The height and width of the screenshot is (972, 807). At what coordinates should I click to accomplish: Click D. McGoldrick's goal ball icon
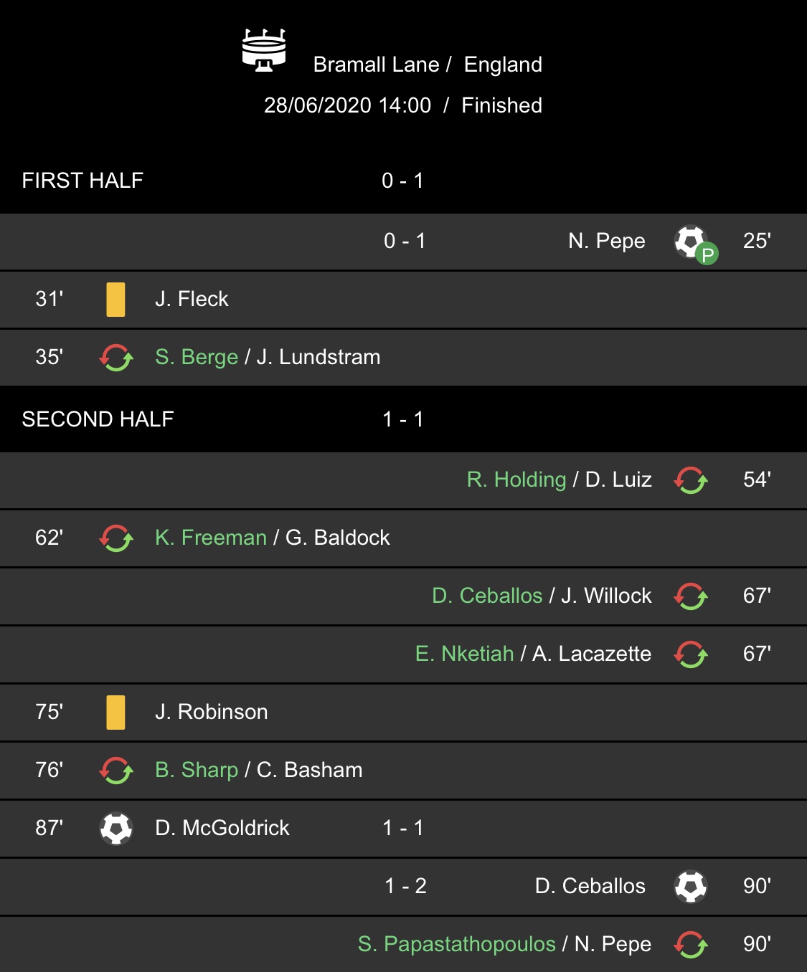pos(116,828)
